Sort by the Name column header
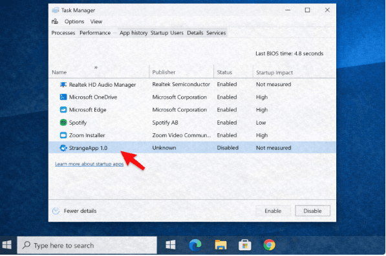Screen dimensions: 386x256 coord(59,72)
